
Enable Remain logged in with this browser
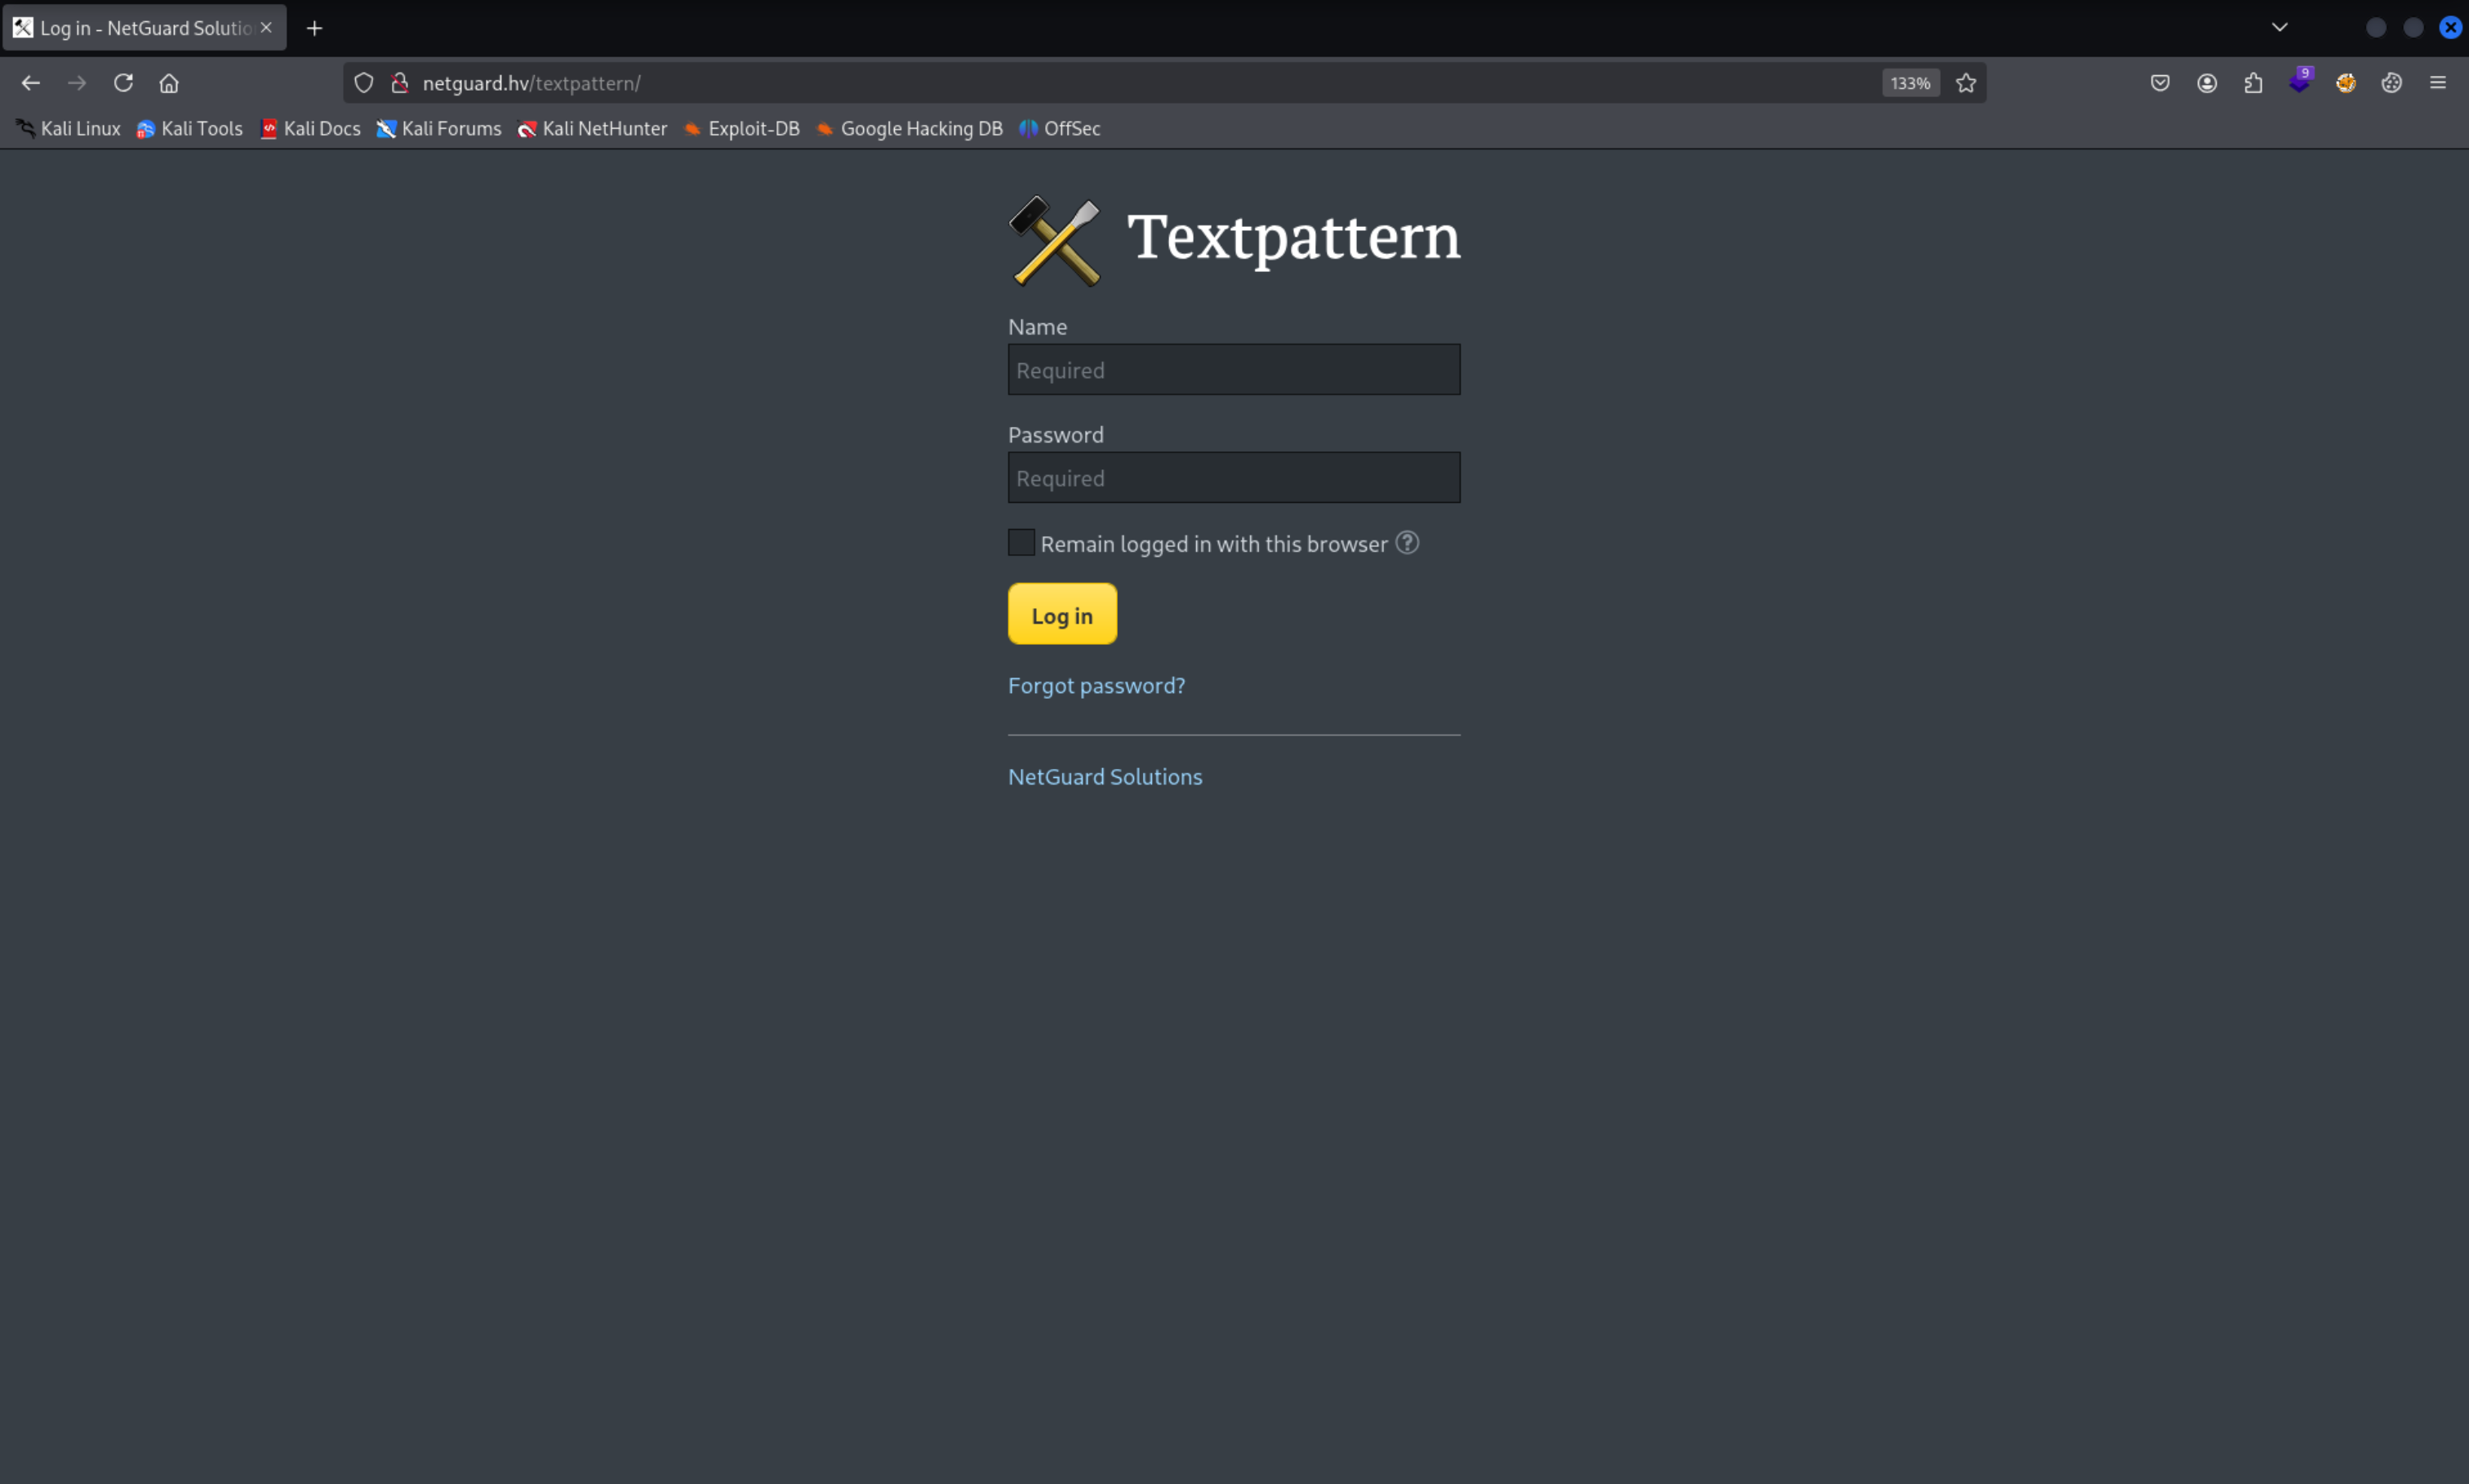coord(1021,542)
